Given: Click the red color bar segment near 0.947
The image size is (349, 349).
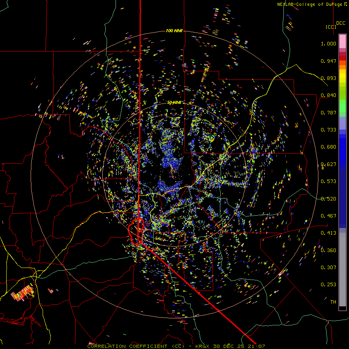Looking at the screenshot, I should 342,58.
